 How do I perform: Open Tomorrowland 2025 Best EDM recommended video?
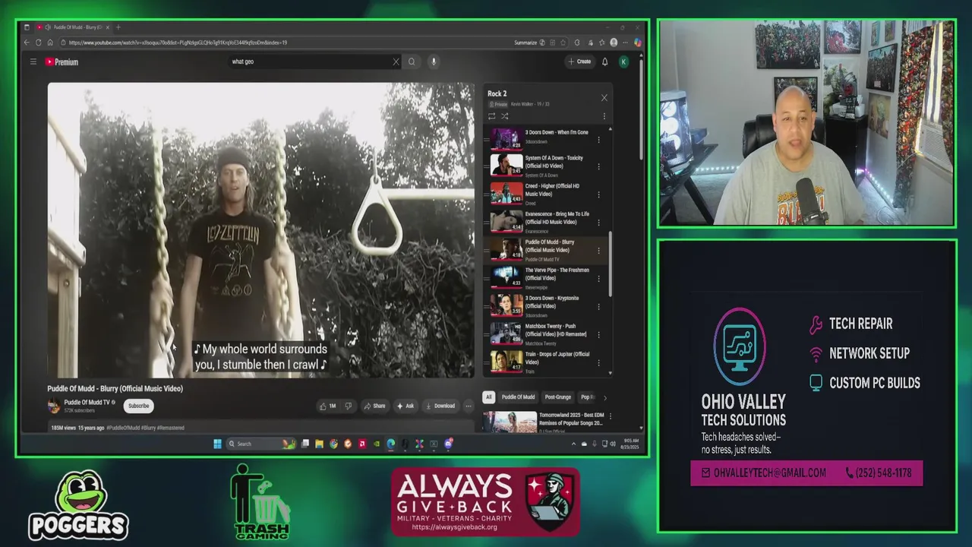(547, 421)
